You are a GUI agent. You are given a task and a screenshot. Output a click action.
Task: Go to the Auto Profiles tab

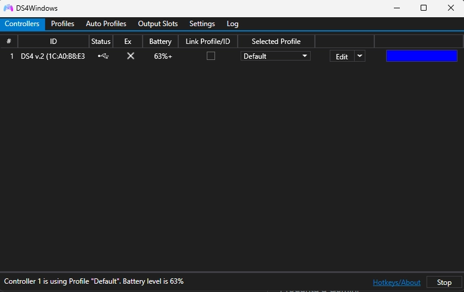point(106,24)
